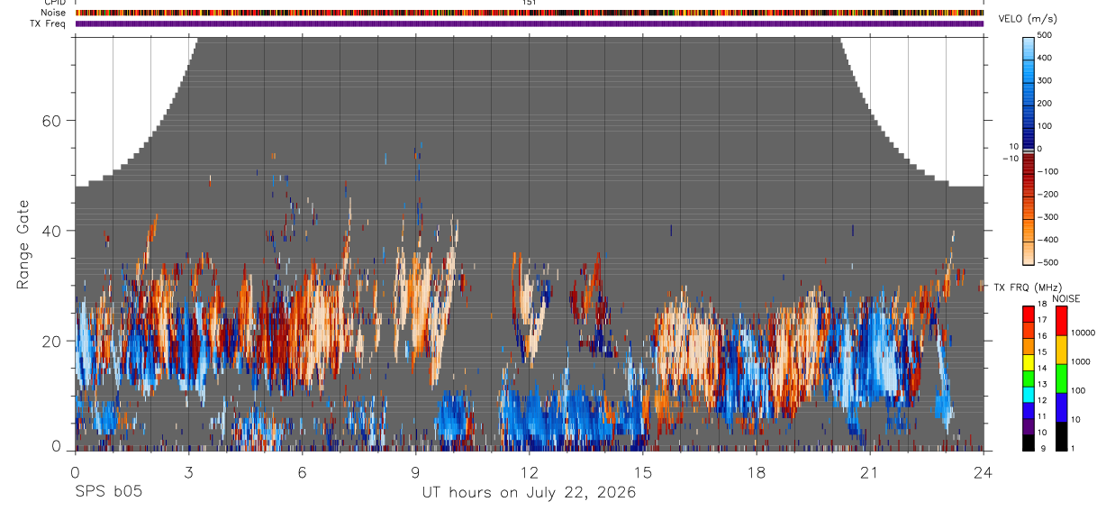Click the blue noise level 10 swatch
The width and height of the screenshot is (1106, 511).
1062,406
